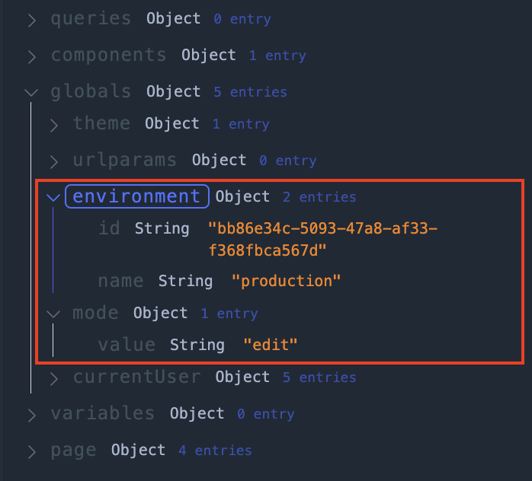
Task: Expand the urlparams chevron arrow
Action: coord(54,161)
